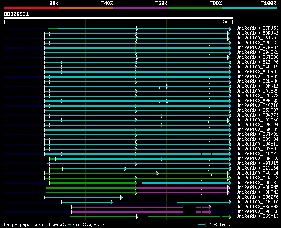Select the UniRef100_B8AYN2 label
This screenshot has width=281, height=228.
pyautogui.click(x=257, y=207)
